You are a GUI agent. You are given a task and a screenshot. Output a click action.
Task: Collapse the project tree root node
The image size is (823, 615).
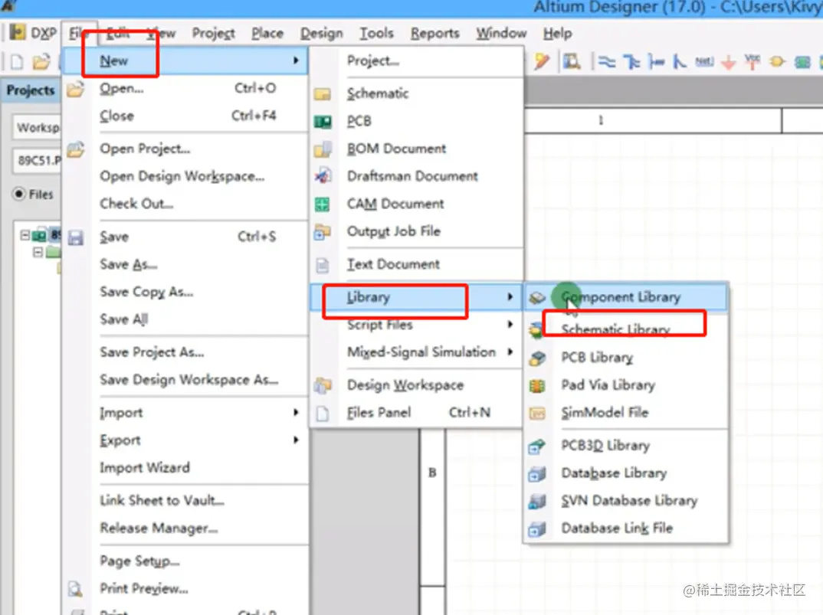coord(25,236)
